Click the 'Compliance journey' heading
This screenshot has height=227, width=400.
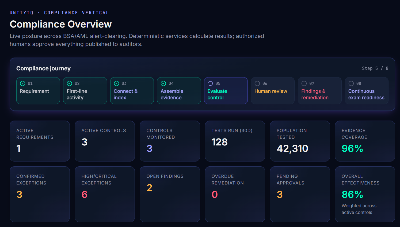43,68
